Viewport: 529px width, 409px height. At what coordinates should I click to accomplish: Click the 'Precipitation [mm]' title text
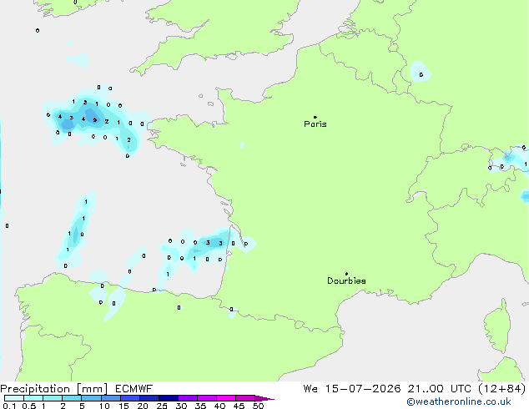click(x=54, y=389)
